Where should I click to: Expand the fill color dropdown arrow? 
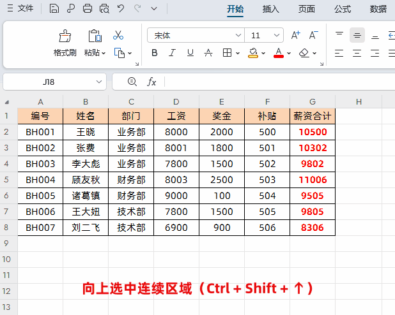pos(263,53)
